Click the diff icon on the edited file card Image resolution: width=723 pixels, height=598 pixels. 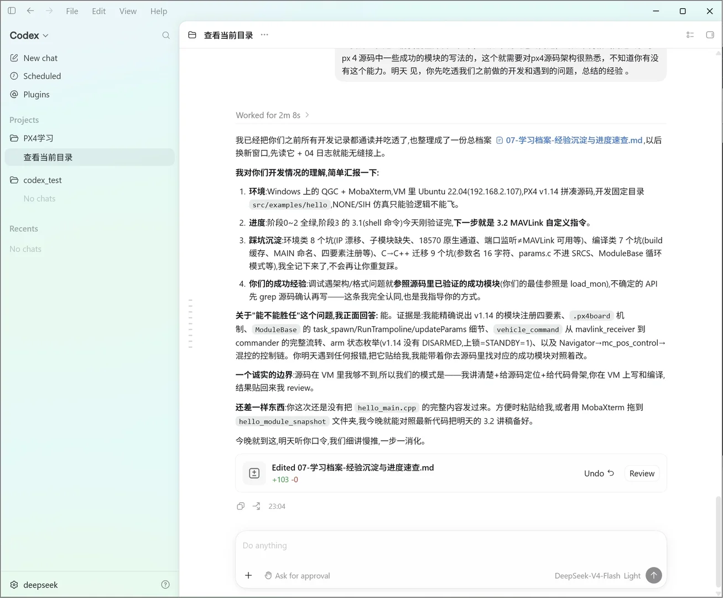coord(254,473)
